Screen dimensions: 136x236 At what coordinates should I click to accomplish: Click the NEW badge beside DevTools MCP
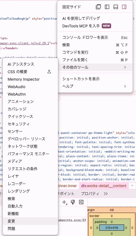coord(106,26)
